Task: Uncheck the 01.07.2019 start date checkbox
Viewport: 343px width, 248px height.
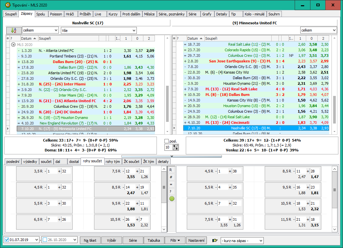Action: click(x=7, y=240)
